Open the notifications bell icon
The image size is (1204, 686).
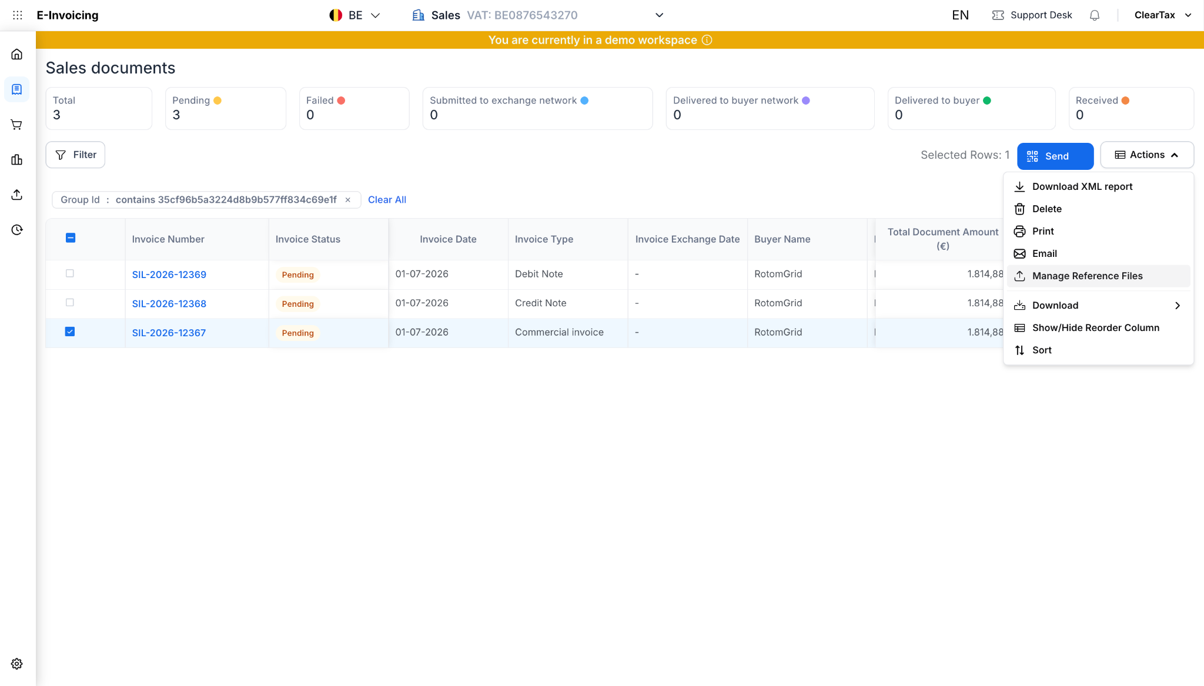[1094, 15]
